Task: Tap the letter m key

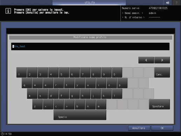Action: 101,104
